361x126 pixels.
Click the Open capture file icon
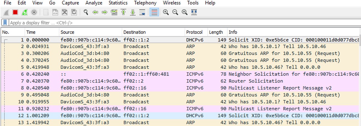click(x=46, y=12)
